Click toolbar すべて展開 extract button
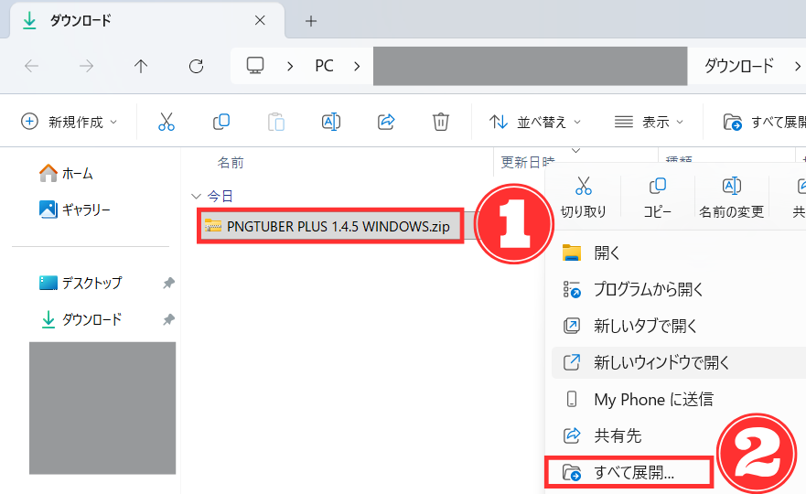Viewport: 806px width, 494px height. (x=764, y=122)
